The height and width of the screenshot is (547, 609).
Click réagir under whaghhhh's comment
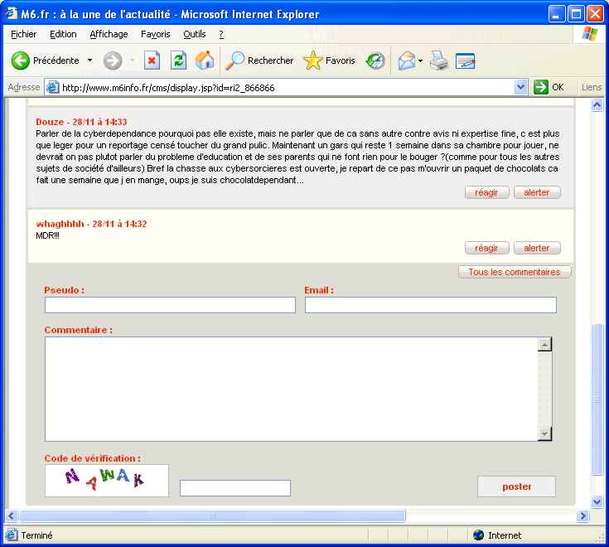click(x=486, y=248)
